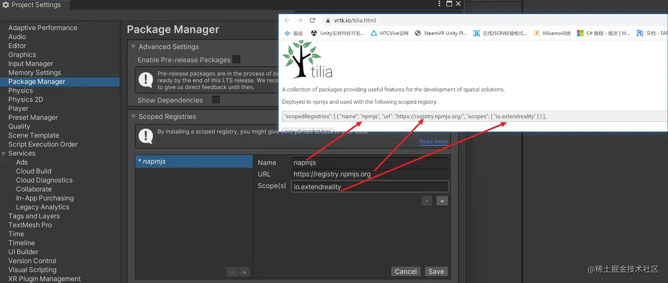The height and width of the screenshot is (283, 668).
Task: Select Package Manager in sidebar
Action: [x=60, y=82]
